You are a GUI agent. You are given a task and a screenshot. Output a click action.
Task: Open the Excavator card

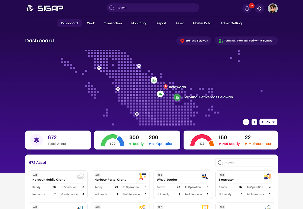pyautogui.click(x=245, y=185)
